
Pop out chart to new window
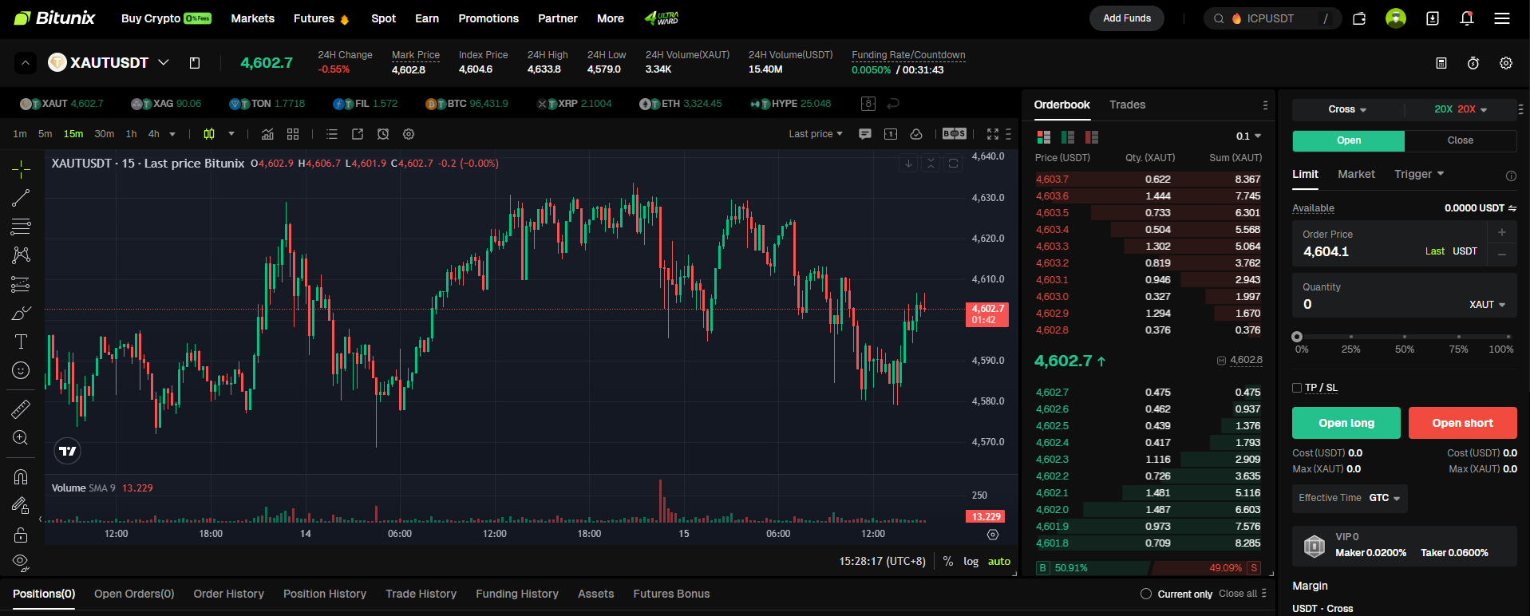358,134
